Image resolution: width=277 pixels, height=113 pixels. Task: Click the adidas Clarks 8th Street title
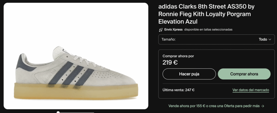[206, 14]
